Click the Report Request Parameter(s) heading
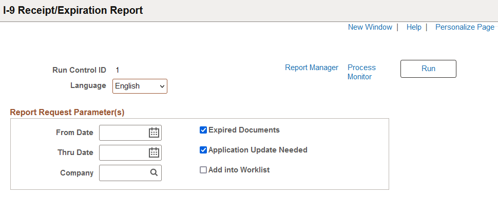The image size is (498, 198). 67,112
